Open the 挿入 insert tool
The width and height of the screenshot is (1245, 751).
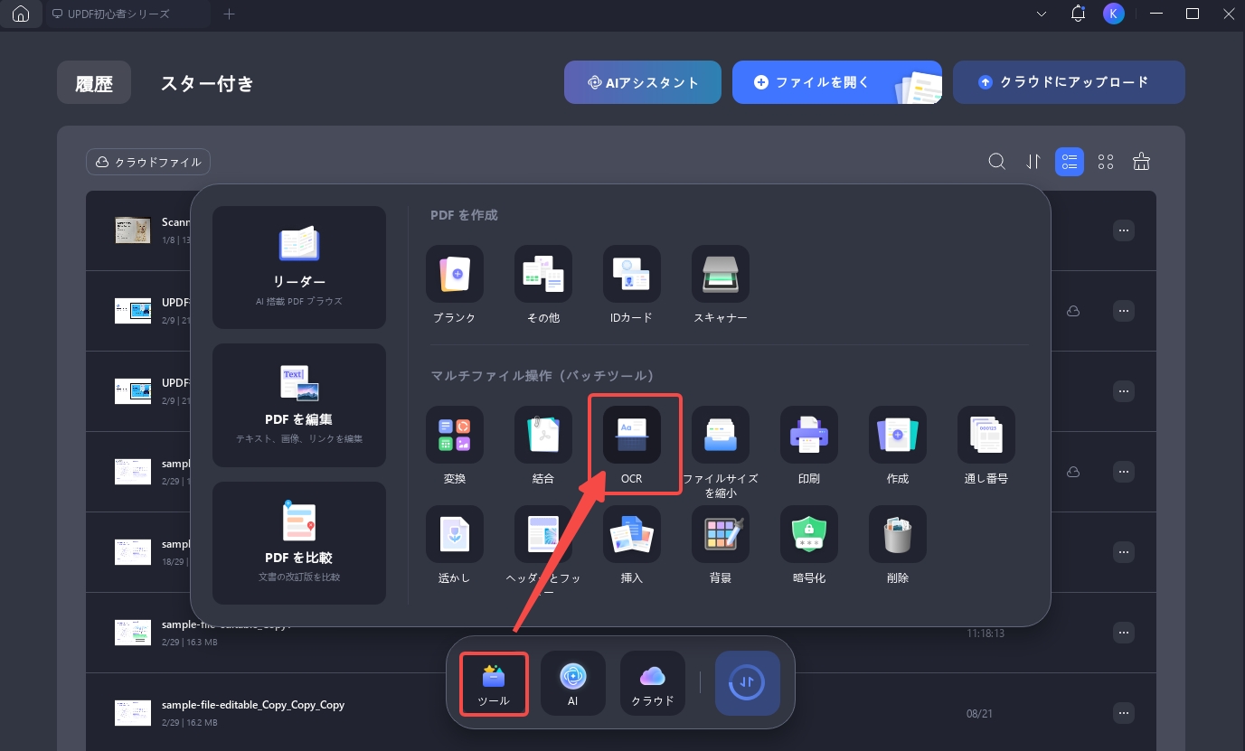pos(632,534)
